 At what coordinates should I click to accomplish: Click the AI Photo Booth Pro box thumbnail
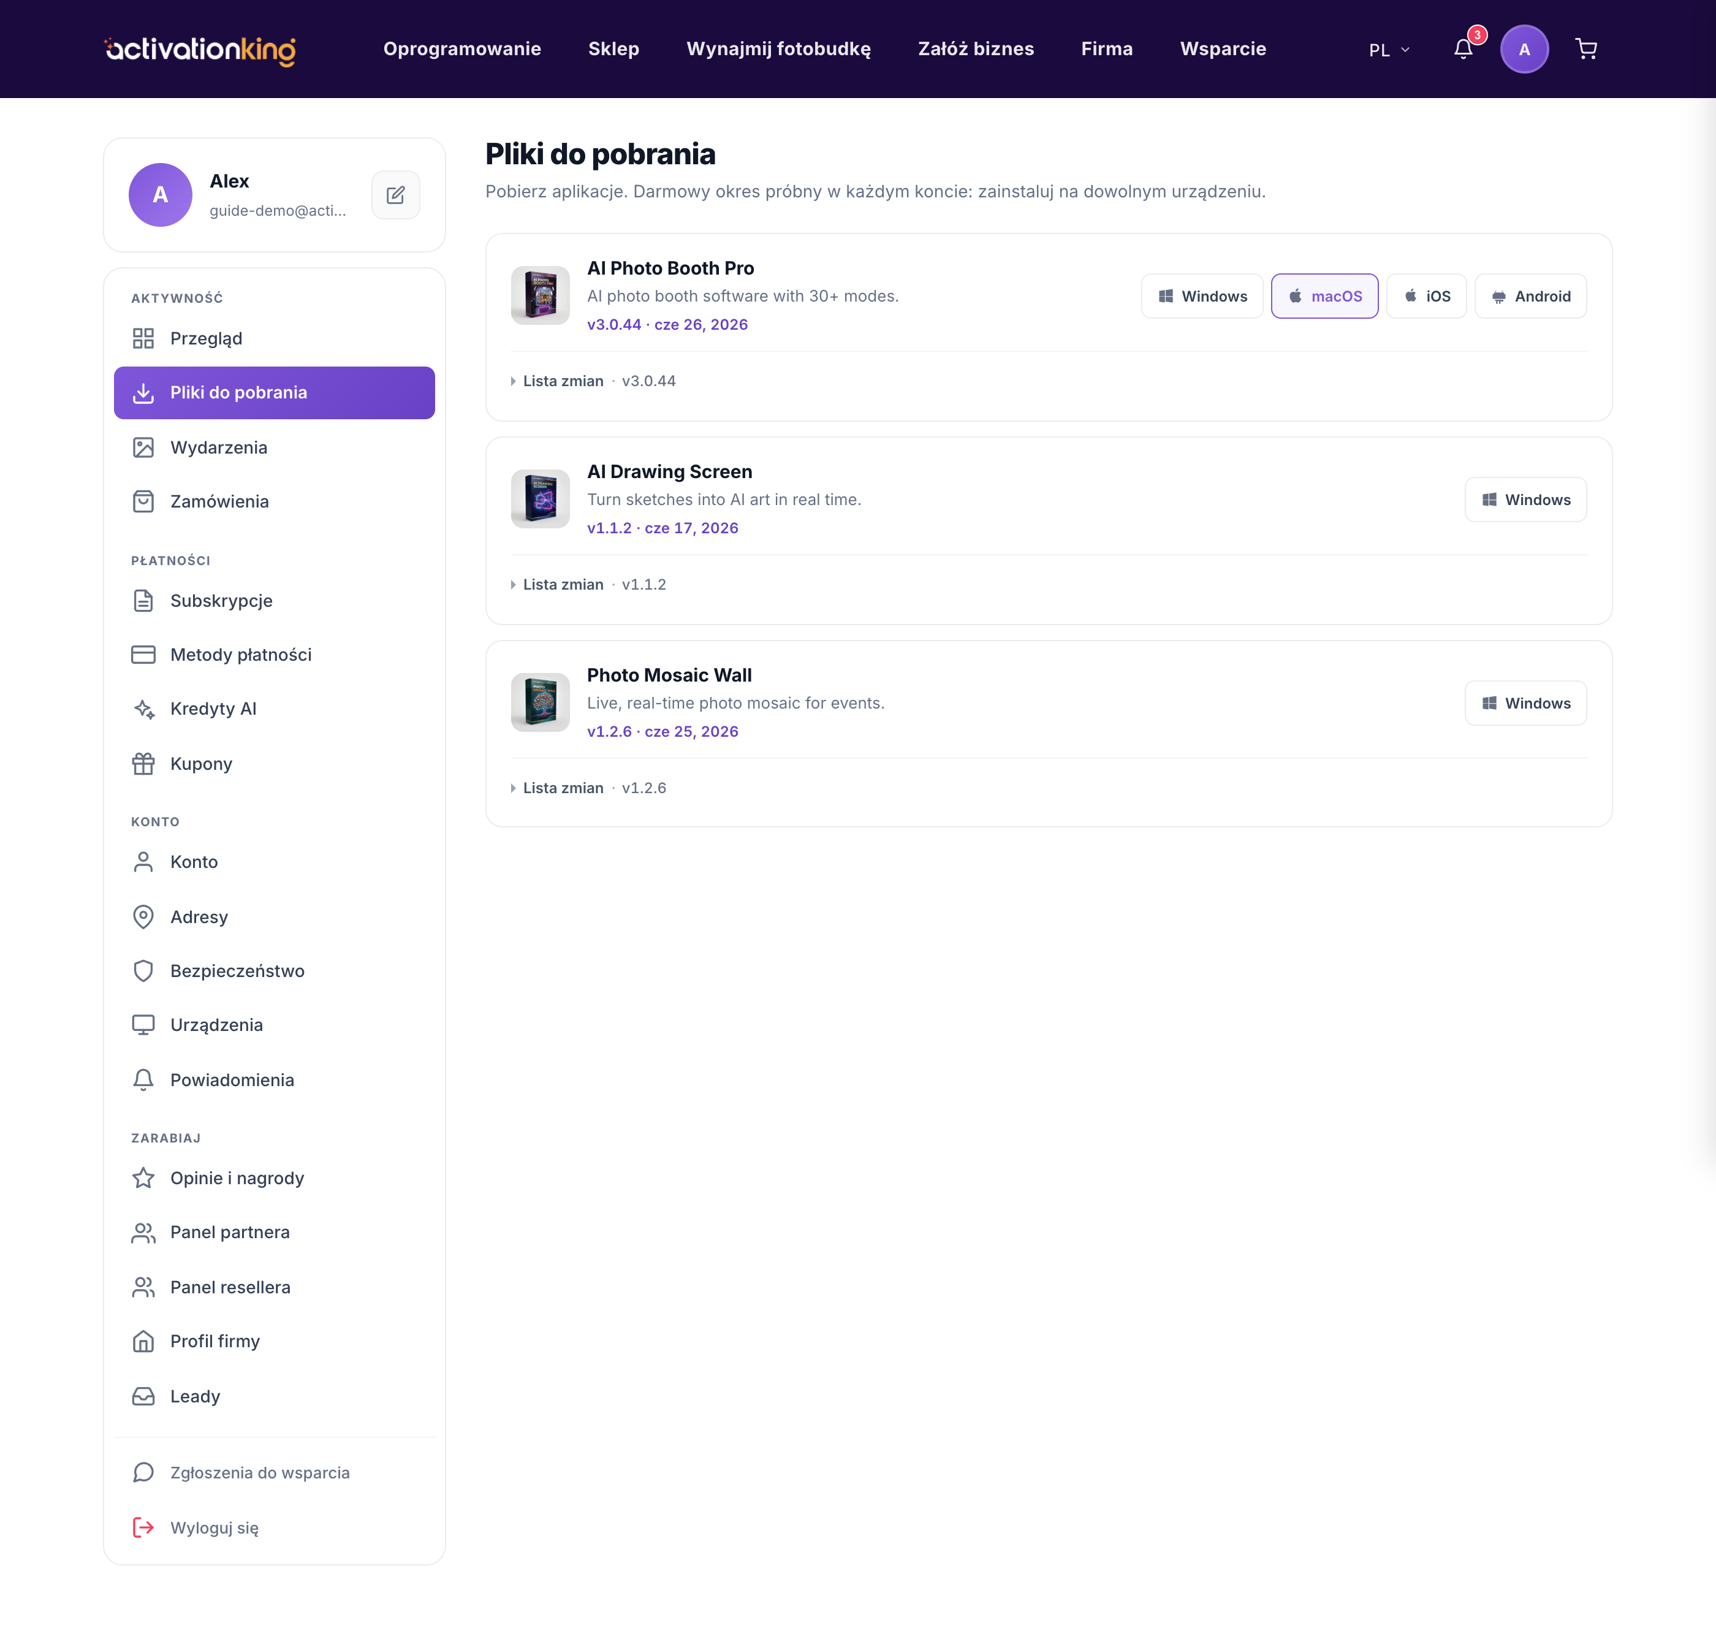click(x=540, y=295)
